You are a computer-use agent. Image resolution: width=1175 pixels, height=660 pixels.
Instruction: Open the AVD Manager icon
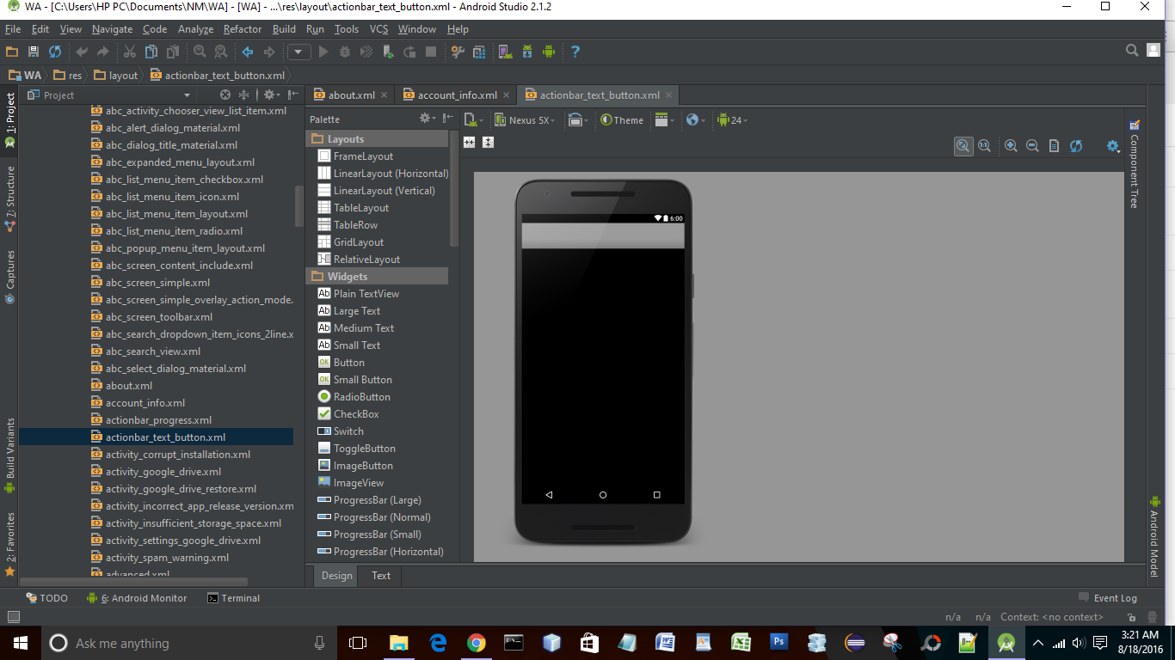point(505,51)
